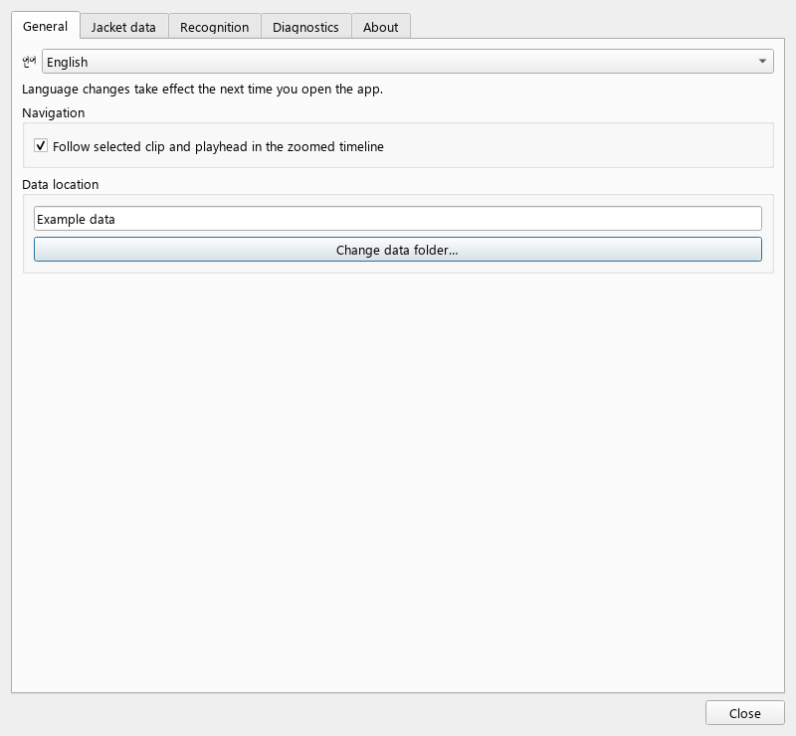Open the English language dropdown
This screenshot has height=736, width=796.
[408, 62]
